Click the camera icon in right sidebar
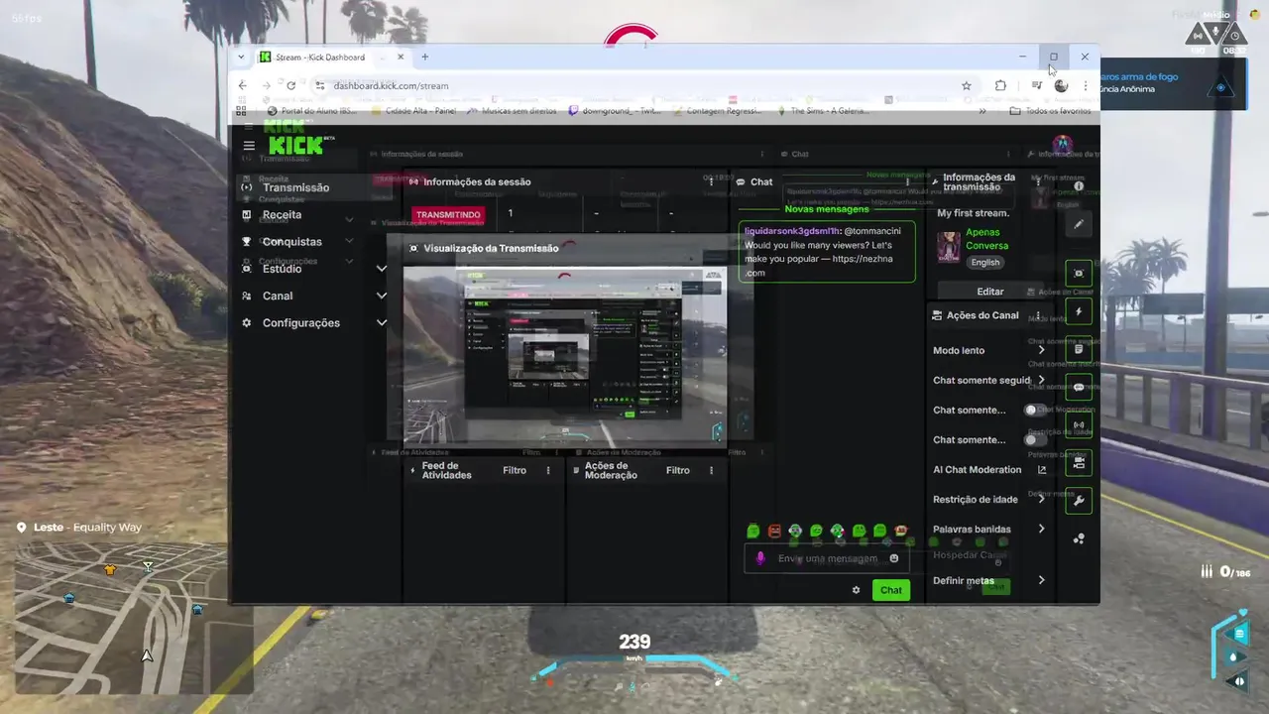This screenshot has width=1269, height=714. [1079, 462]
